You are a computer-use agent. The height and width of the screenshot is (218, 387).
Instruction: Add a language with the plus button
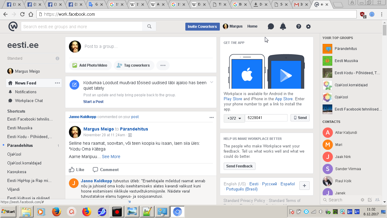click(x=304, y=186)
